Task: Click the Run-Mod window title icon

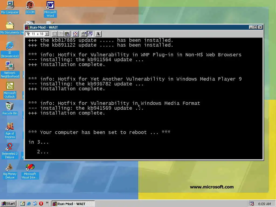Action: 27,27
